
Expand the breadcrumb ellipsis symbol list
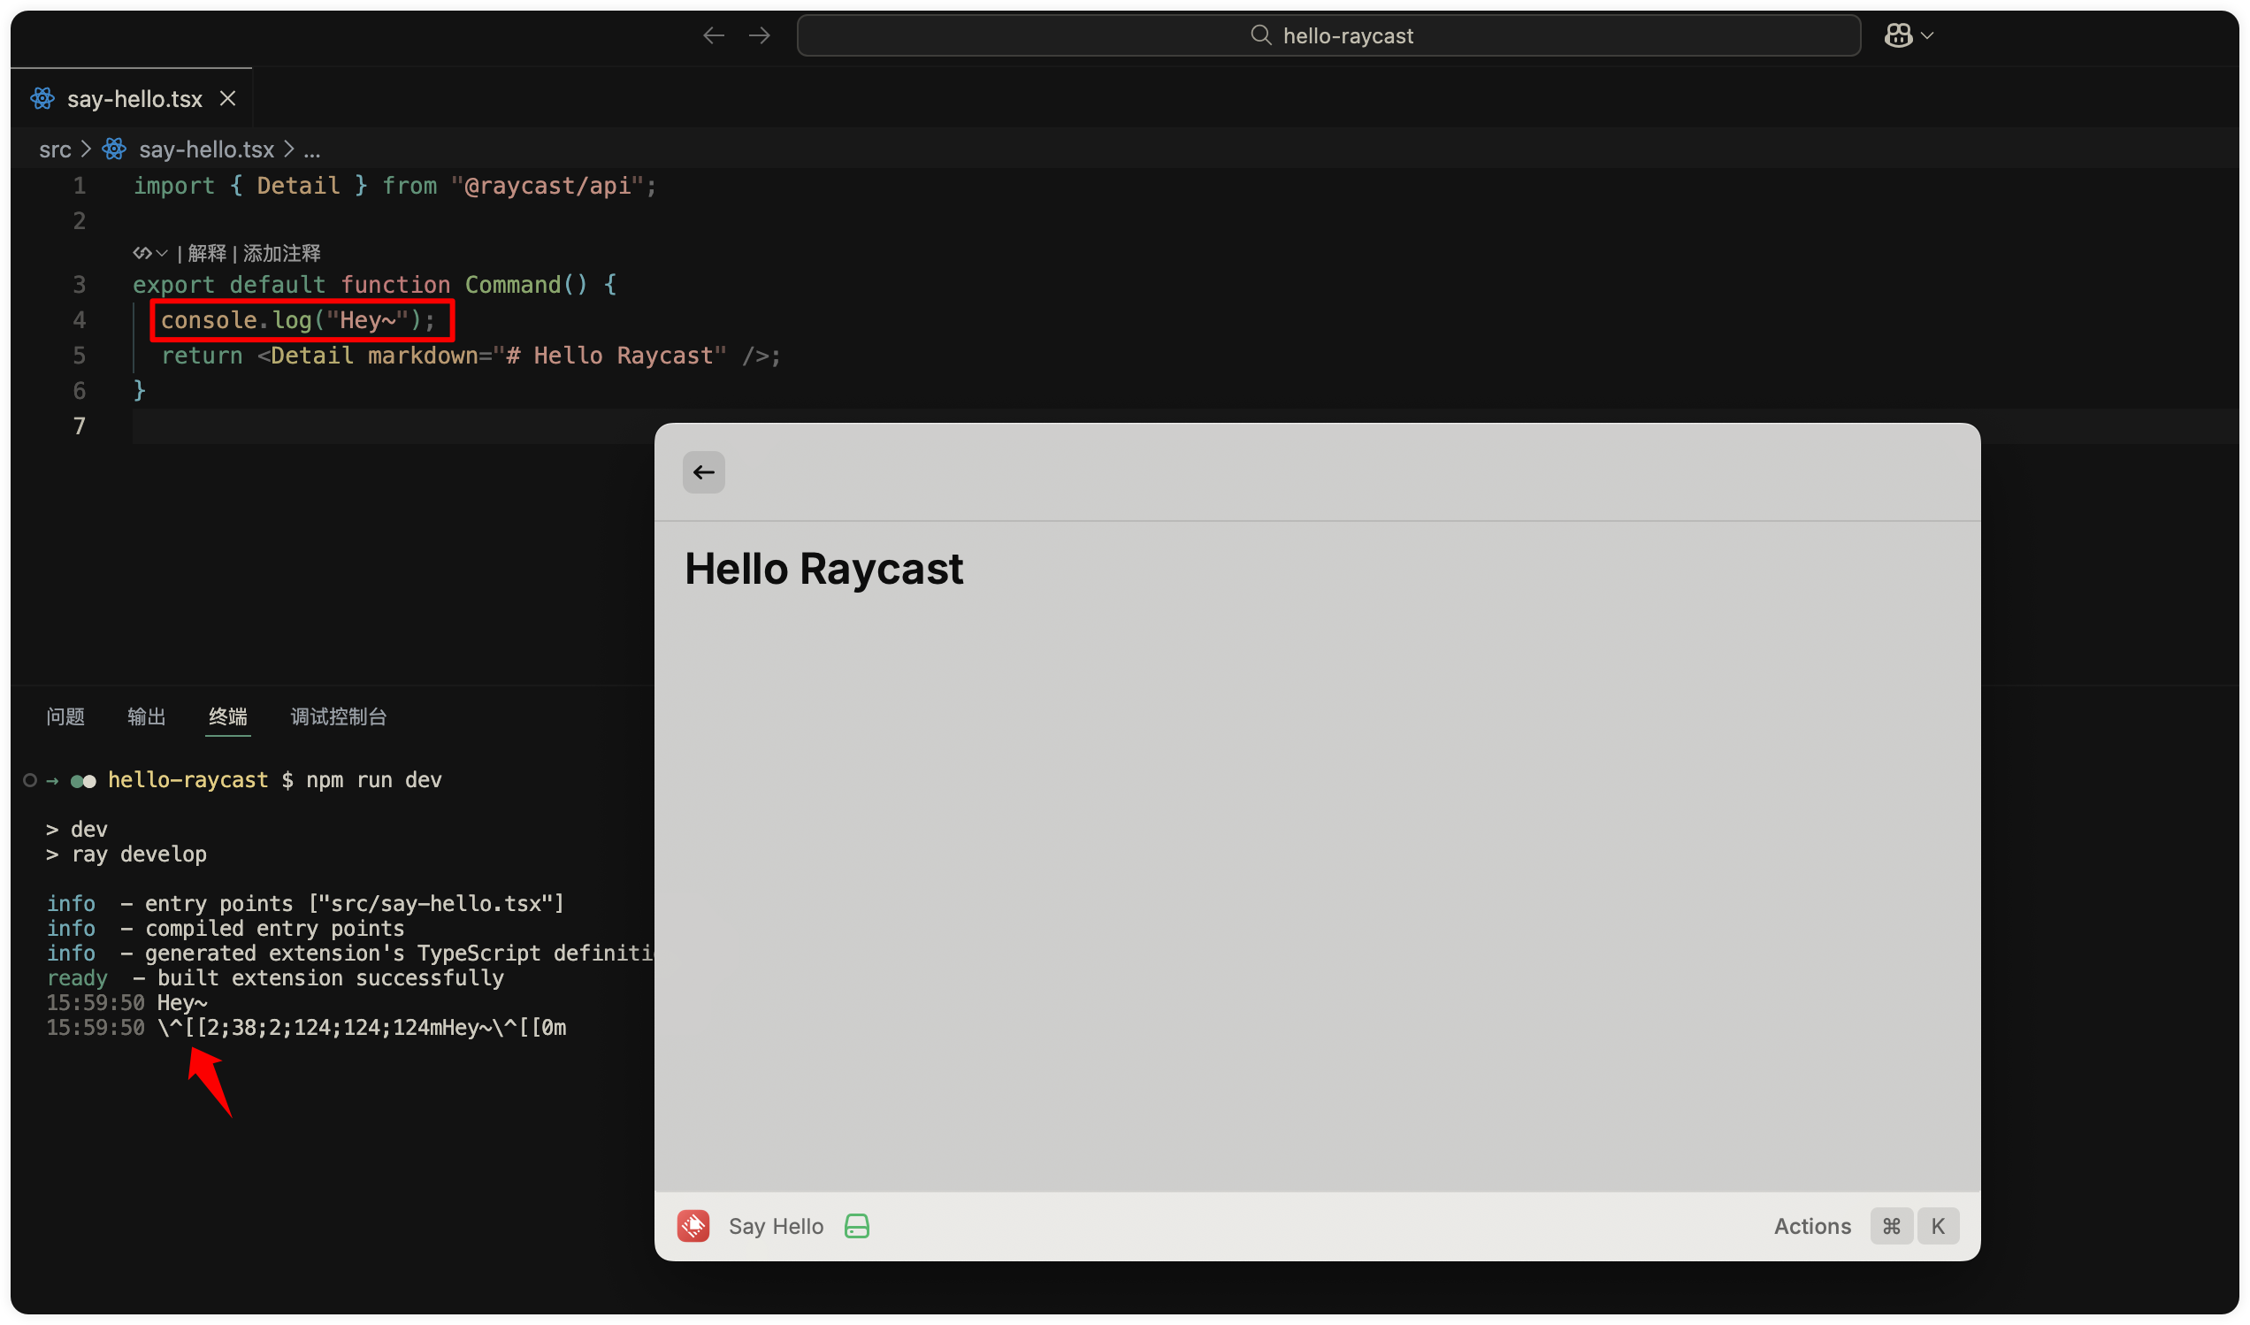[x=311, y=149]
